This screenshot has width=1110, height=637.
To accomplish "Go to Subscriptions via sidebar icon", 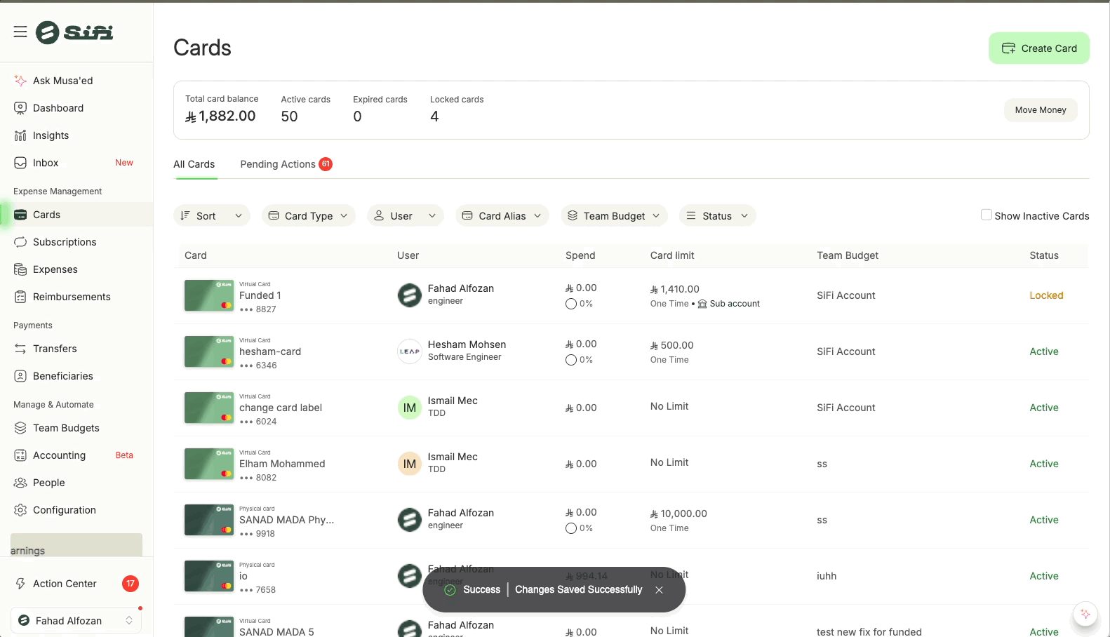I will pos(20,242).
